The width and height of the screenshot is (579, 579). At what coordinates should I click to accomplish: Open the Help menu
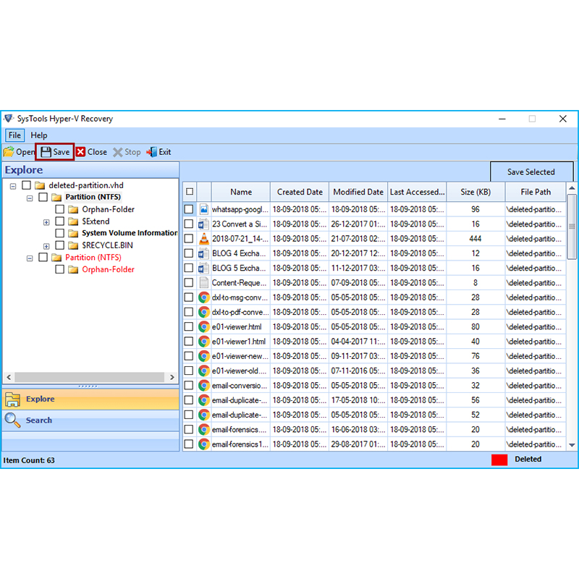39,135
